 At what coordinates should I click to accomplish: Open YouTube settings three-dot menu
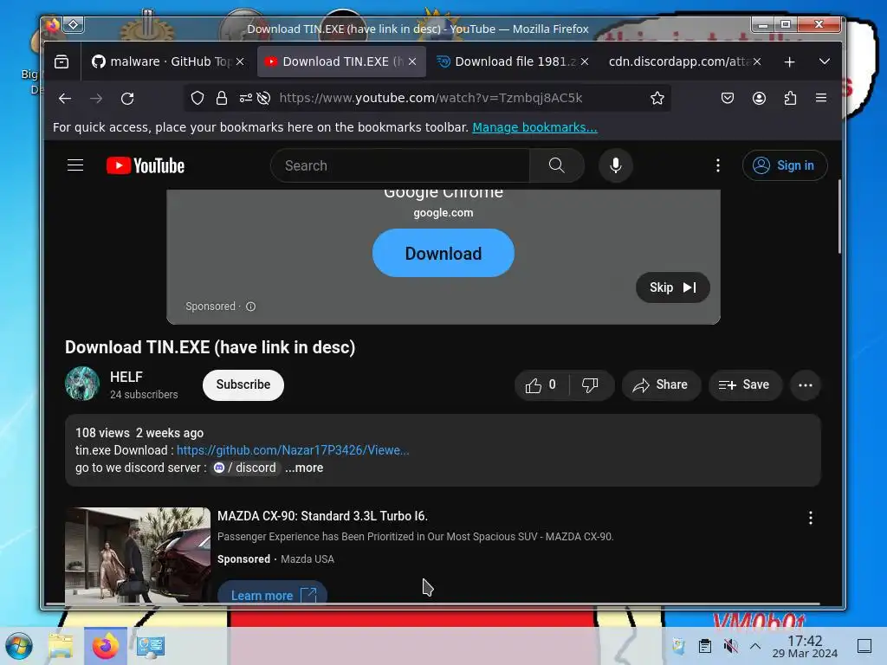point(718,165)
